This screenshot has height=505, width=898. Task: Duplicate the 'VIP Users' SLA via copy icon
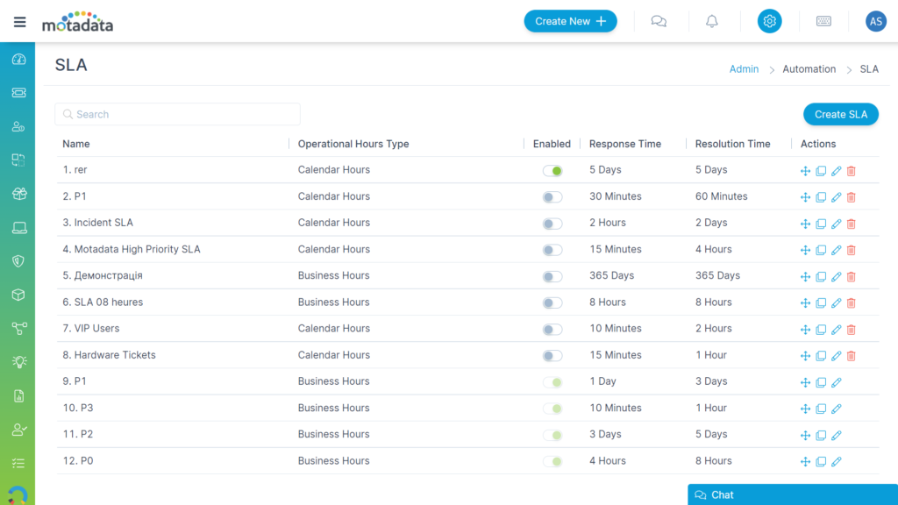tap(821, 330)
